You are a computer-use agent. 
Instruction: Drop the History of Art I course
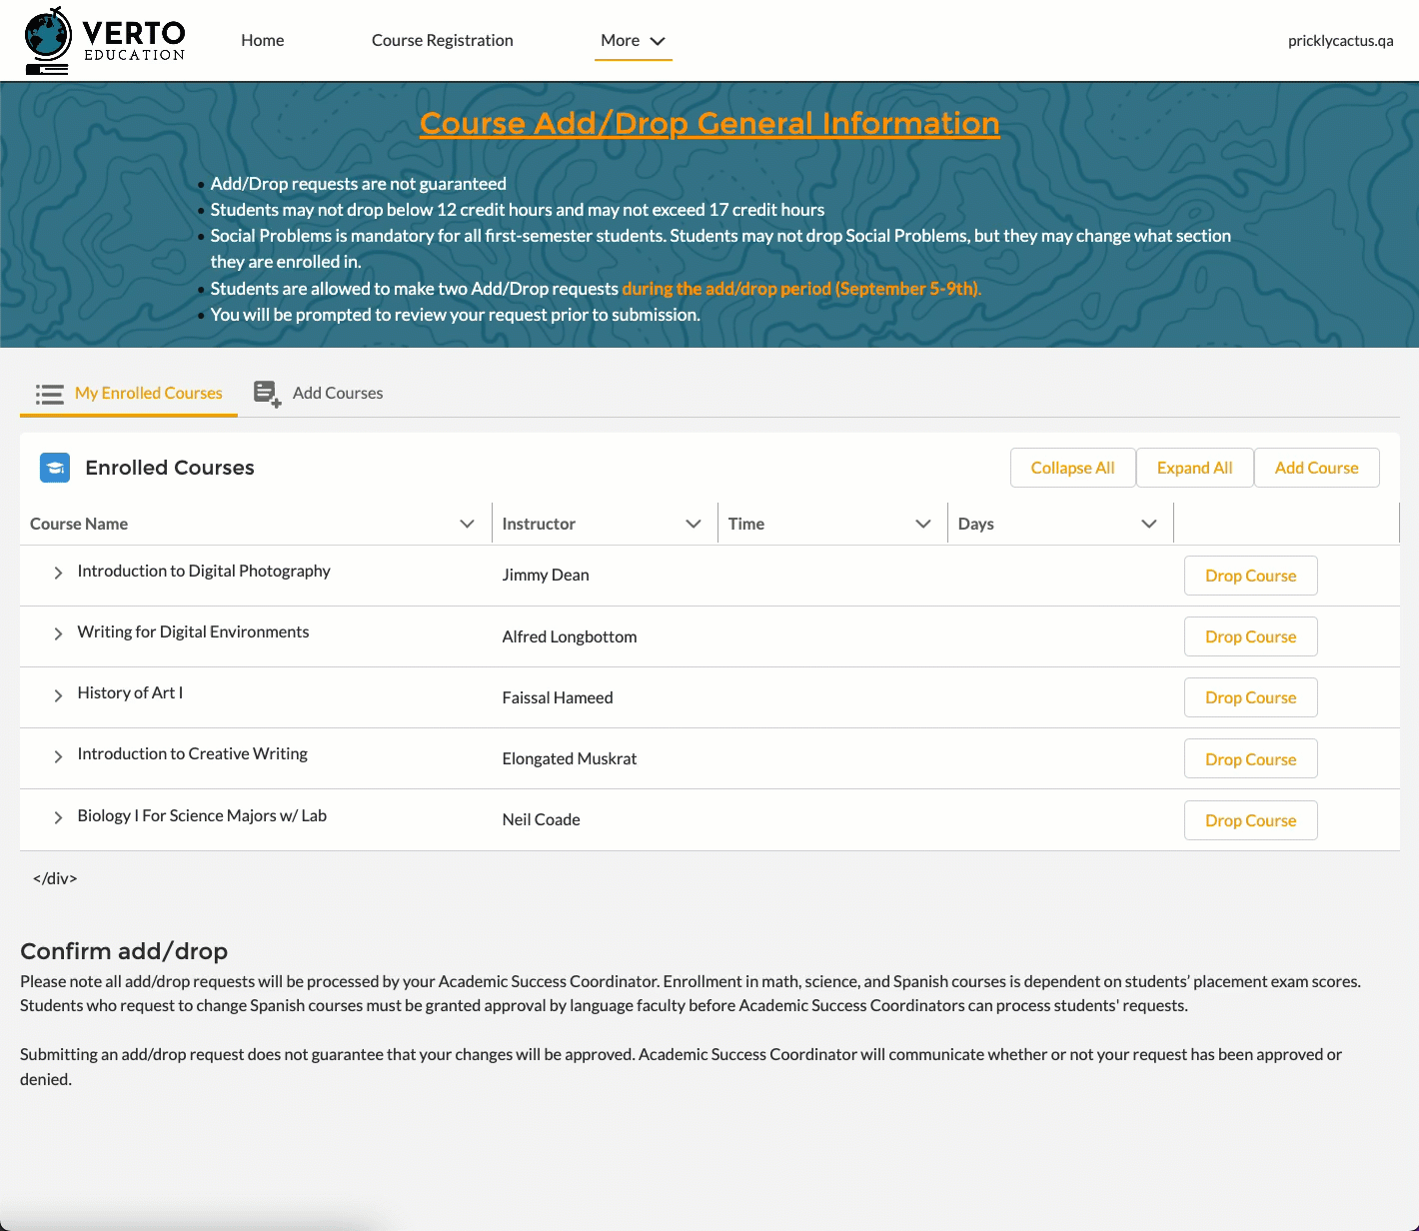tap(1251, 697)
